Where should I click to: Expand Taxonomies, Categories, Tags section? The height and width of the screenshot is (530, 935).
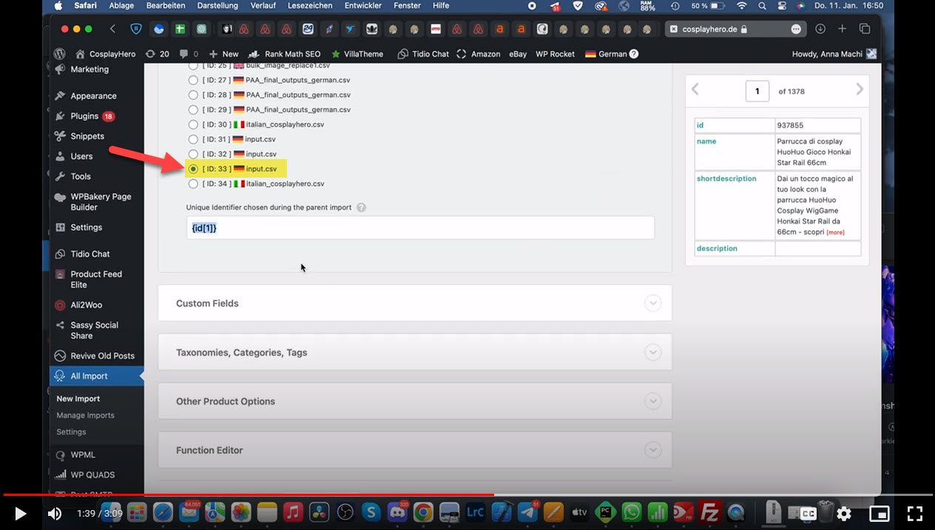pyautogui.click(x=415, y=352)
